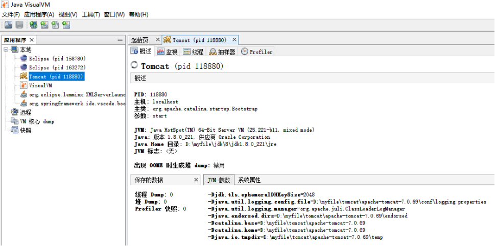
Task: Select the 远程 tree node
Action: tap(26, 112)
